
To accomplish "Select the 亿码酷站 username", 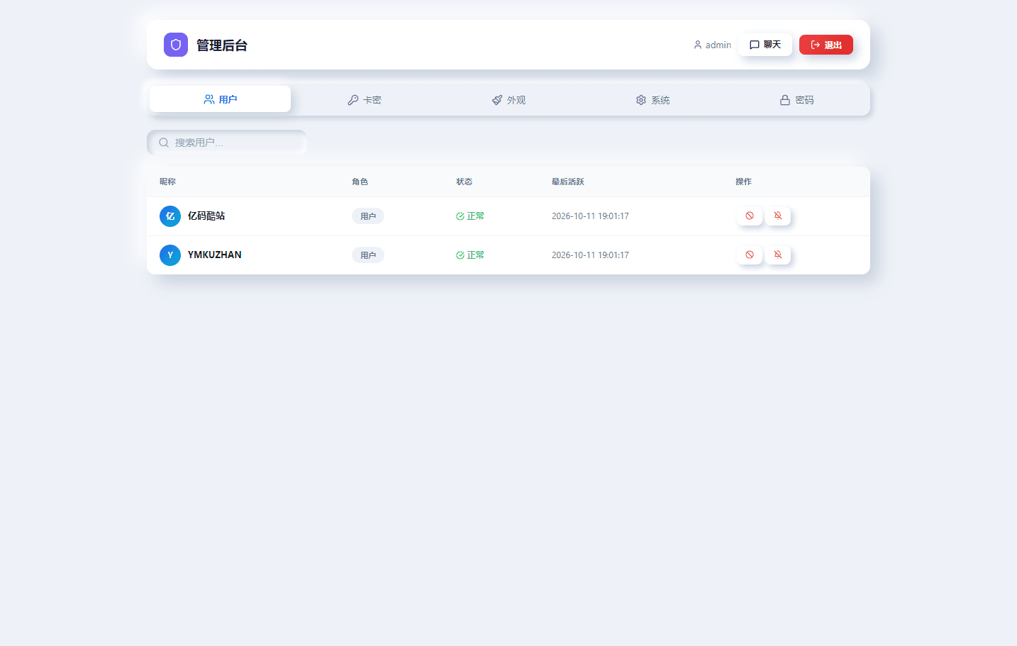I will tap(206, 216).
